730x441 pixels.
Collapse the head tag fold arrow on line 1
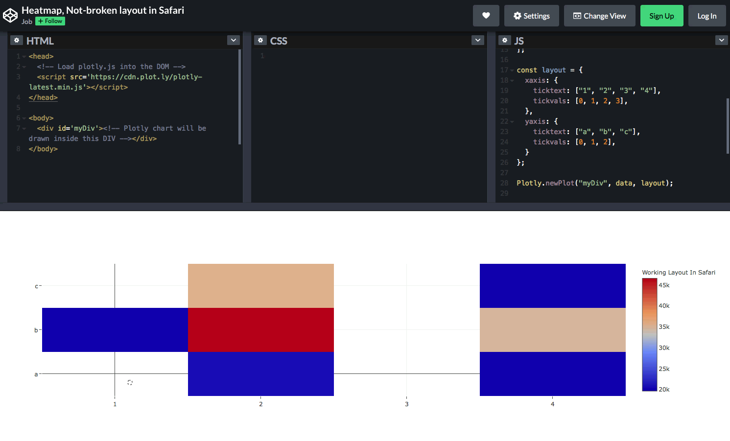click(24, 57)
